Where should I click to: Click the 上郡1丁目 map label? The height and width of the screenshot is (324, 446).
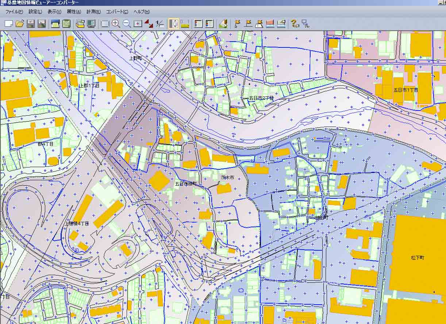(x=89, y=85)
